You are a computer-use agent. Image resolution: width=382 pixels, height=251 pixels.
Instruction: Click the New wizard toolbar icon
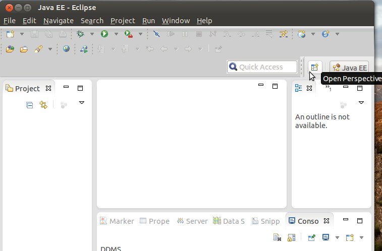10,34
